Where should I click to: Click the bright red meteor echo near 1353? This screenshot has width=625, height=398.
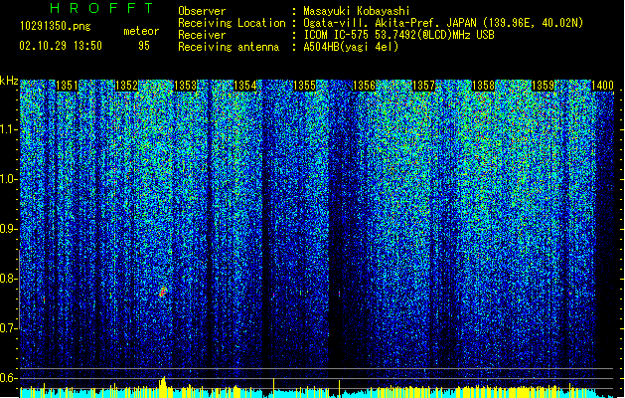click(163, 292)
